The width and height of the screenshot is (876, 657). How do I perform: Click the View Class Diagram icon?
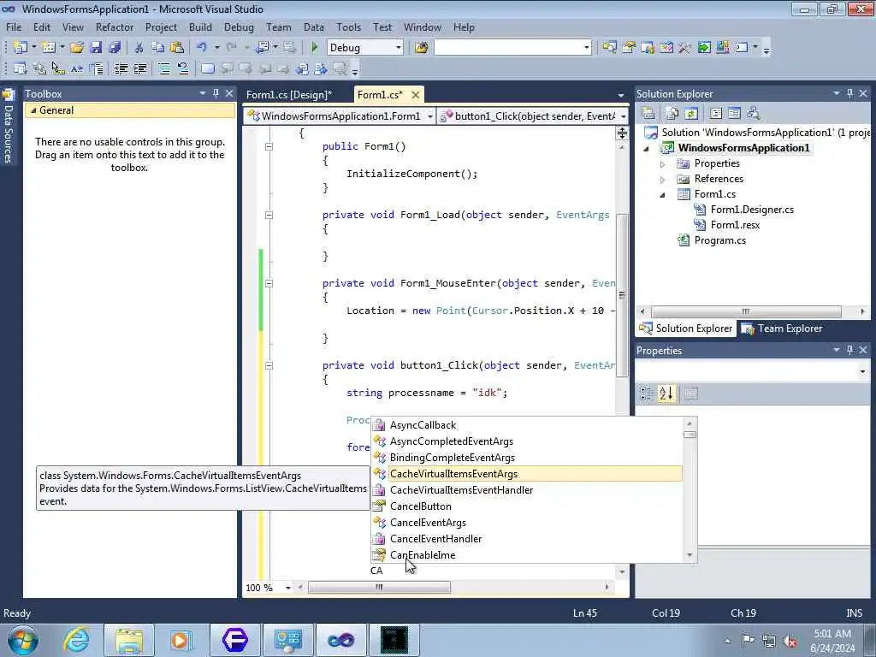click(x=754, y=114)
